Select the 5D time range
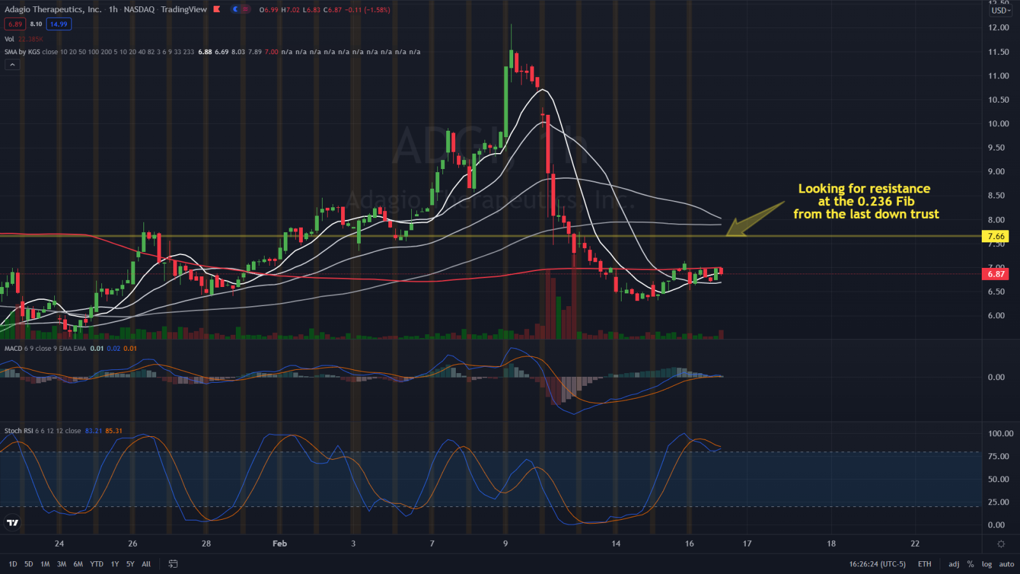Screen dimensions: 1020x574 click(x=29, y=564)
